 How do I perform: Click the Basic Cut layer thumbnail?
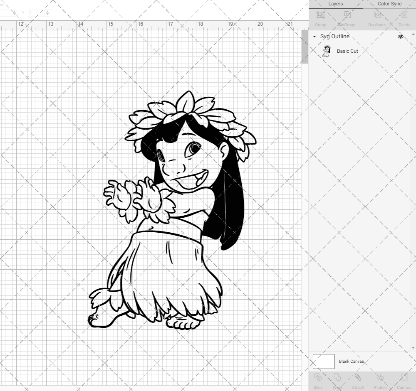326,51
